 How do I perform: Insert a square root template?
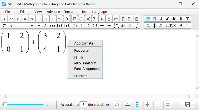(45, 26)
